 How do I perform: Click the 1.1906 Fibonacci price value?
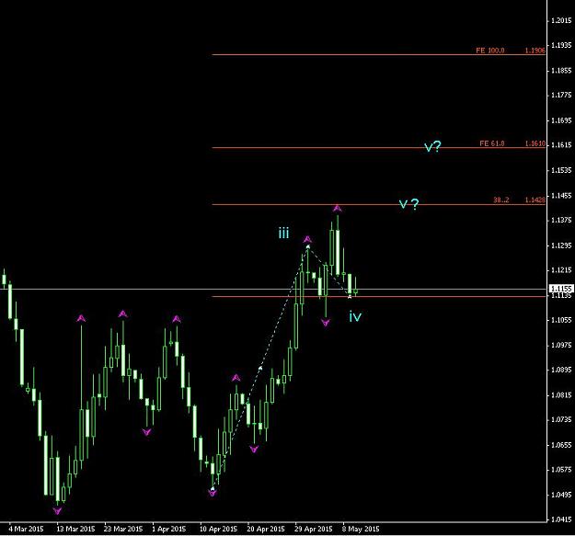(x=535, y=51)
